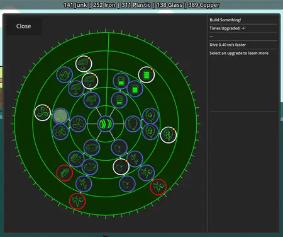The height and width of the screenshot is (237, 283).
Task: Click the 'Times Upgraded: -/-' line
Action: pyautogui.click(x=228, y=28)
